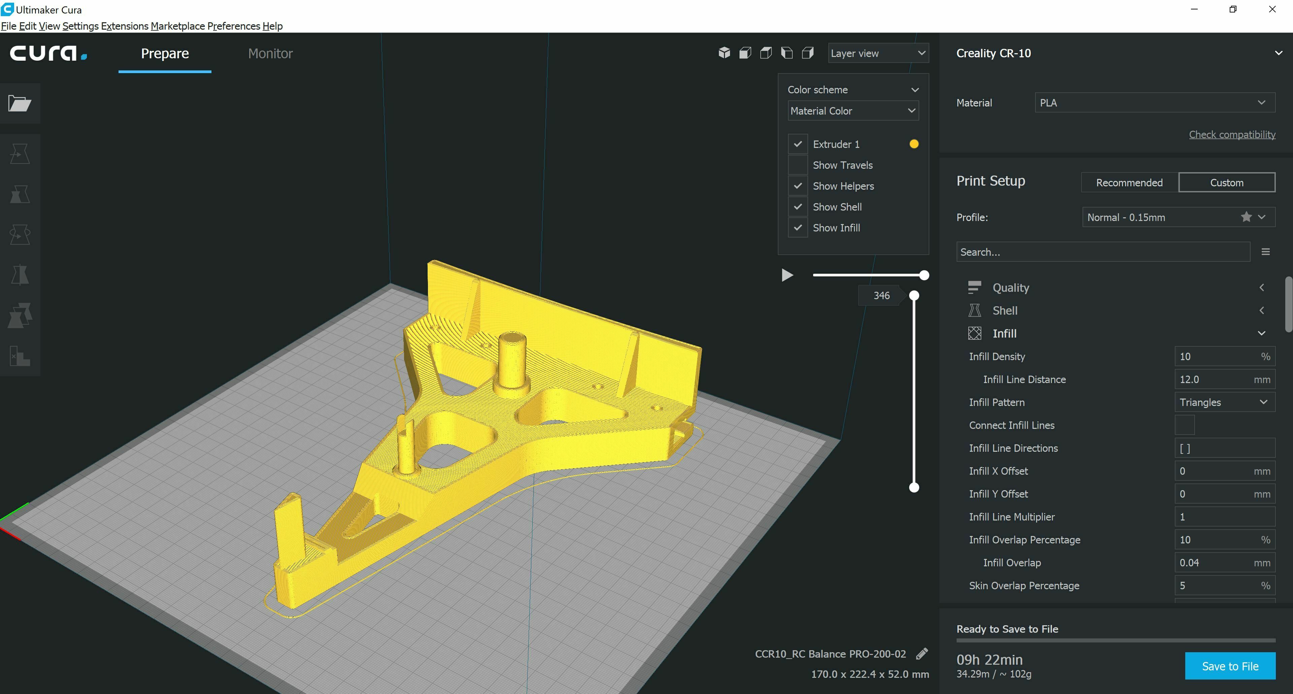Click the settings Search field
1293x694 pixels.
1103,252
